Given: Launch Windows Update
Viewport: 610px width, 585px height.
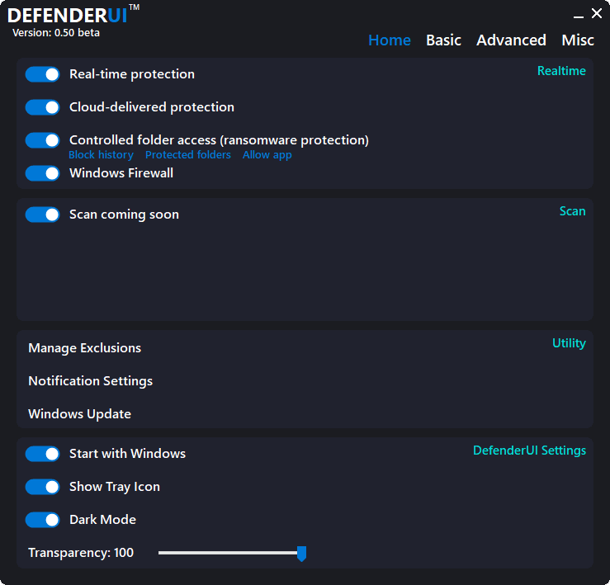Looking at the screenshot, I should coord(79,414).
